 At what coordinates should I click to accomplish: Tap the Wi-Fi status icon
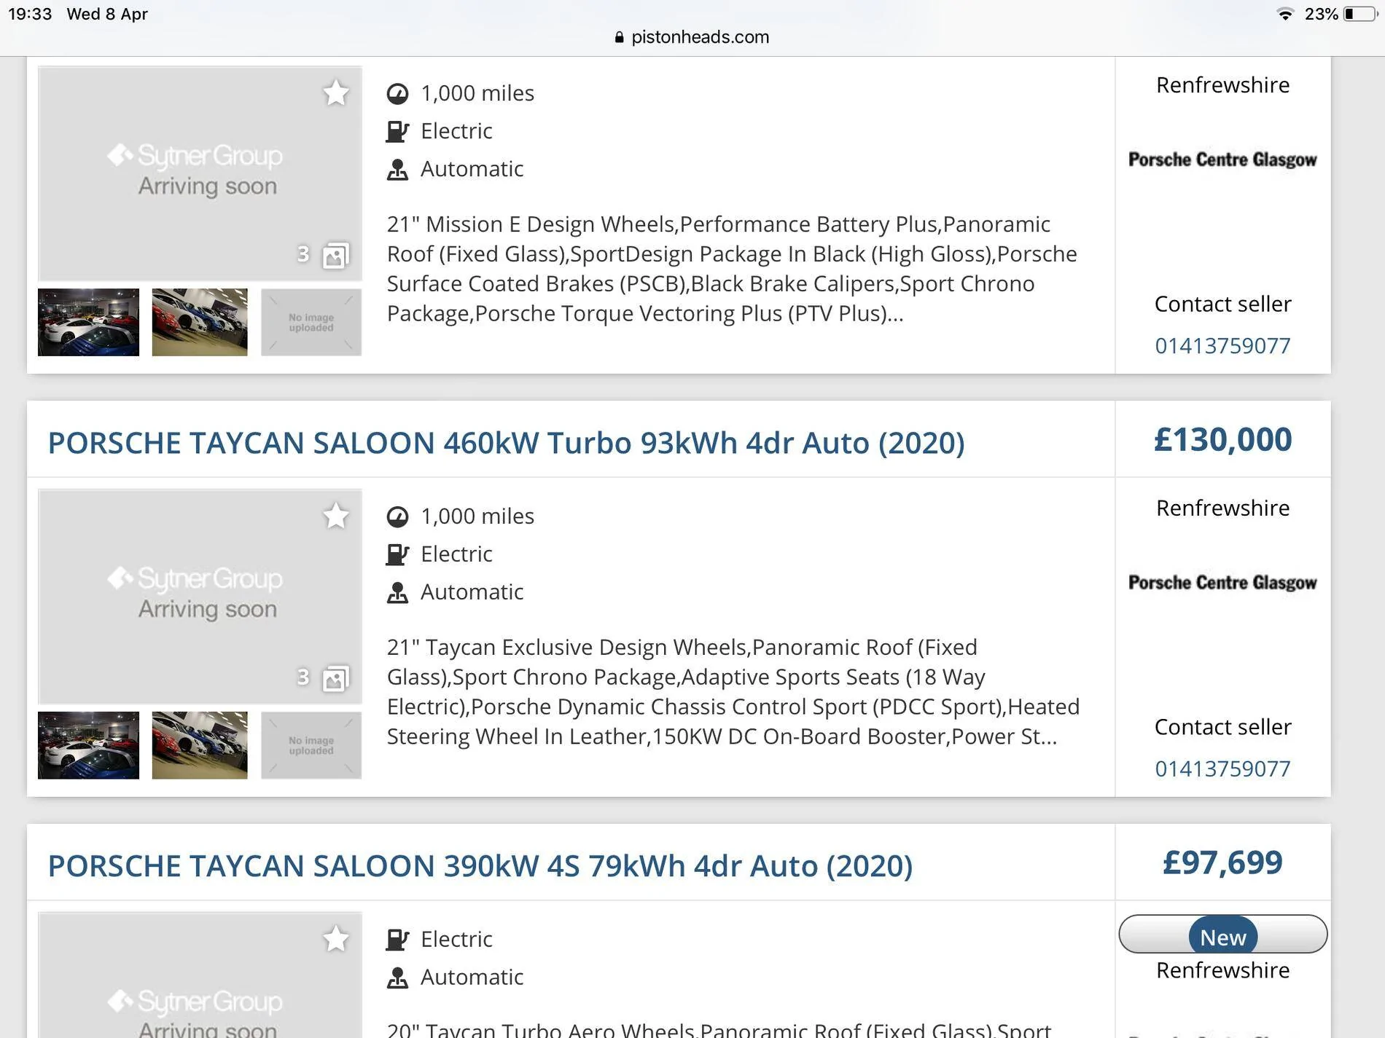tap(1285, 14)
